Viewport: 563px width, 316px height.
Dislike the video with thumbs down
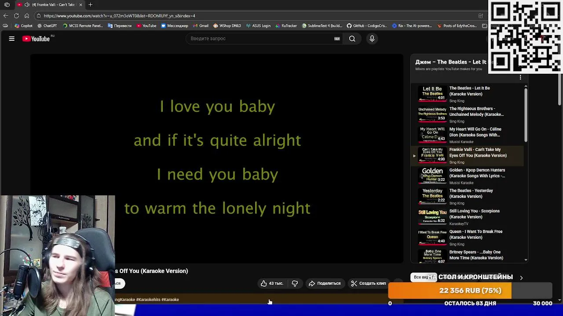(x=295, y=284)
